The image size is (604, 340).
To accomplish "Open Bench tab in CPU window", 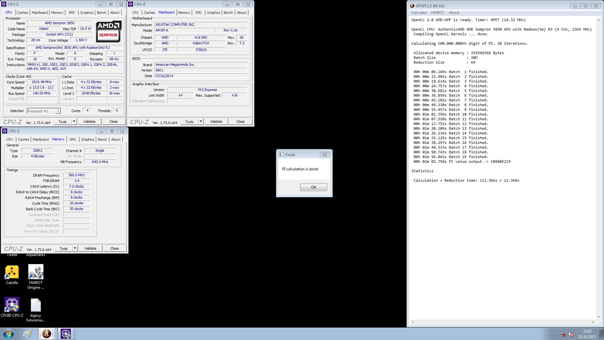I will pos(101,13).
